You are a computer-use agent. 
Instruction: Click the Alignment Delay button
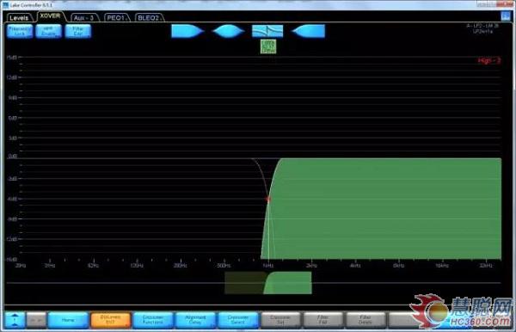click(195, 320)
